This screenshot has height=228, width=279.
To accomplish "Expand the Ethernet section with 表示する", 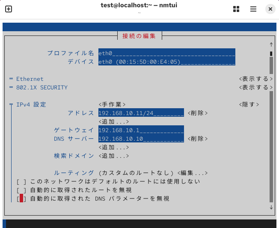I will (255, 79).
